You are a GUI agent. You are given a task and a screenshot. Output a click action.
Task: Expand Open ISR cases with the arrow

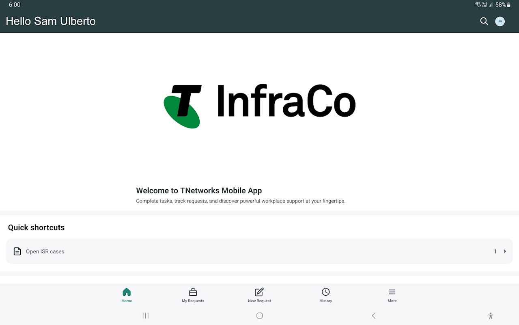point(505,251)
